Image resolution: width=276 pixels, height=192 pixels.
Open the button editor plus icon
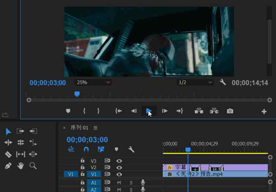click(x=264, y=112)
